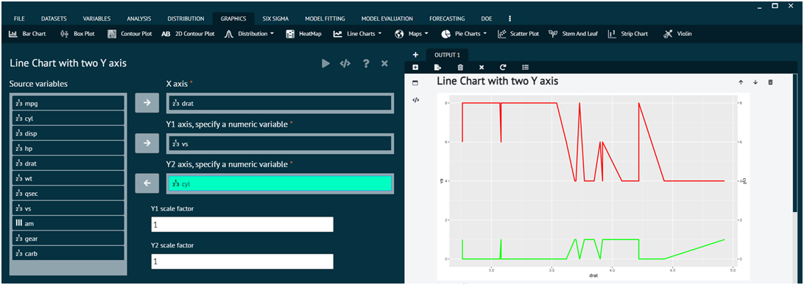Click the refresh output icon
This screenshot has height=285, width=804.
(x=503, y=67)
